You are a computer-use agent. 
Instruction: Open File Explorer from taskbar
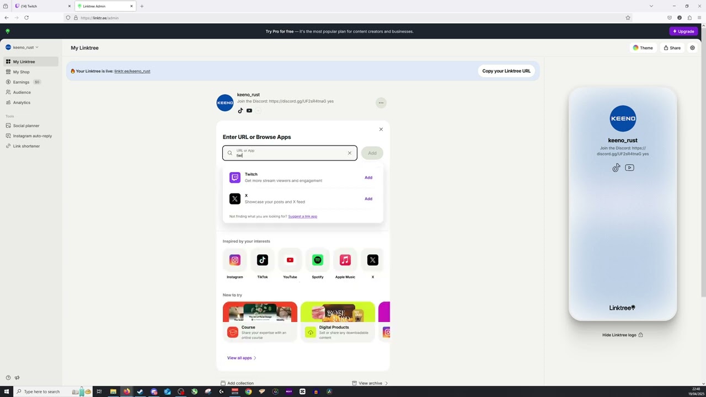point(113,391)
